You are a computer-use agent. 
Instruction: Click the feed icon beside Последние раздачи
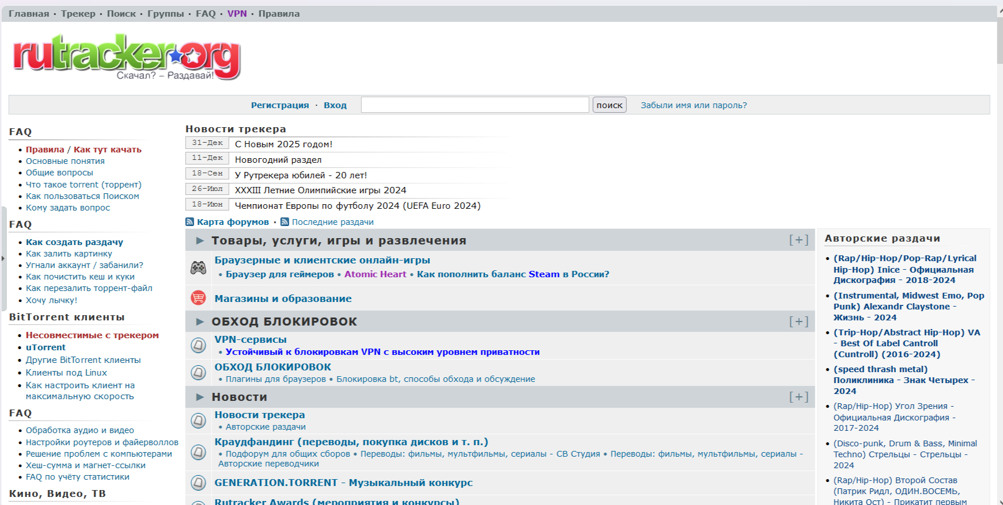[285, 222]
